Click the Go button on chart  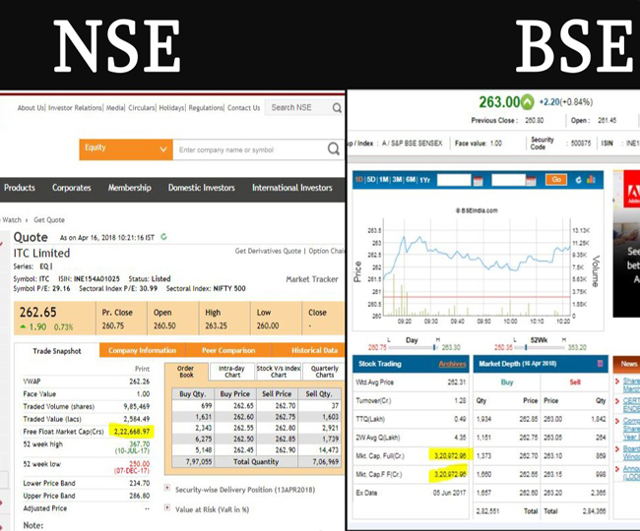pyautogui.click(x=556, y=180)
